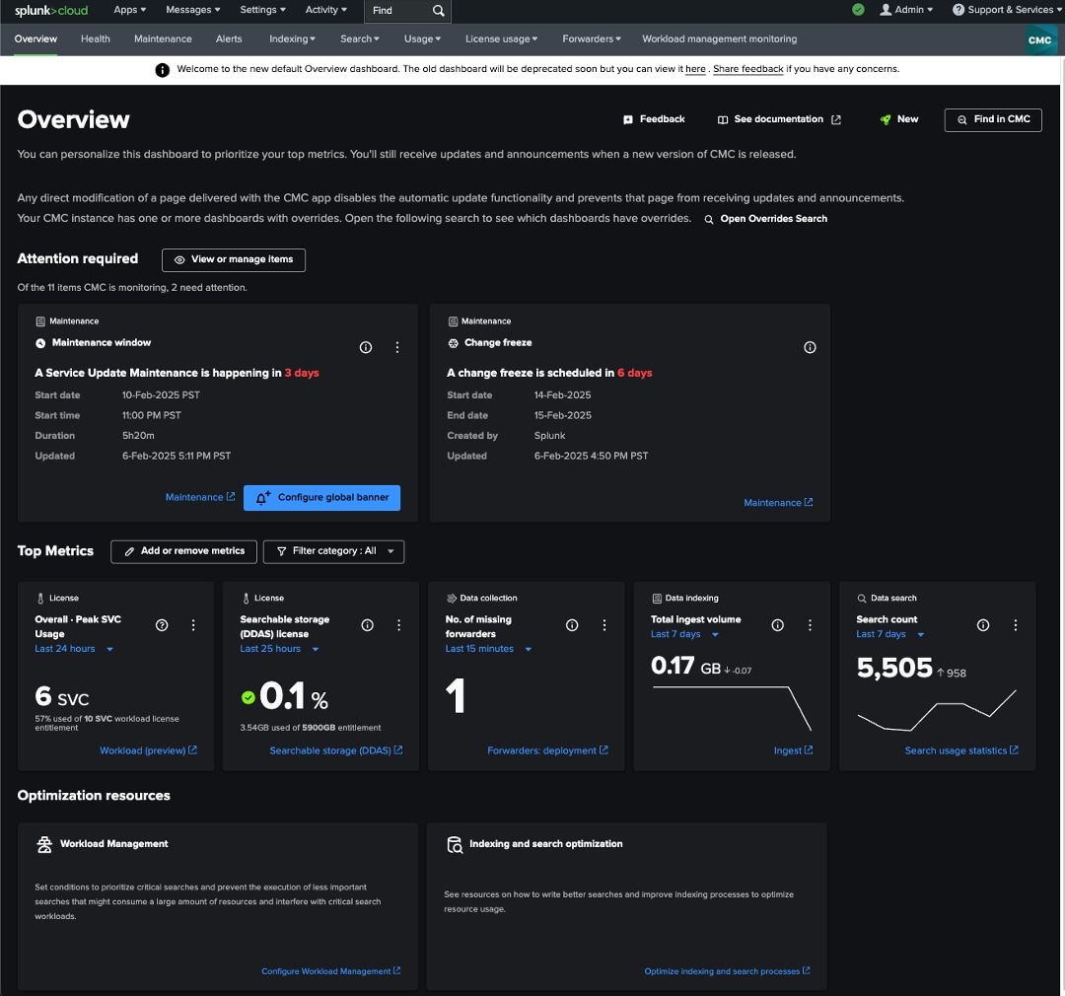
Task: Show info for Total ingest volume
Action: tap(778, 625)
